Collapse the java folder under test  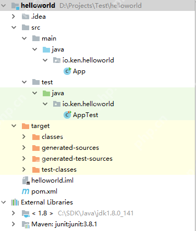point(35,93)
